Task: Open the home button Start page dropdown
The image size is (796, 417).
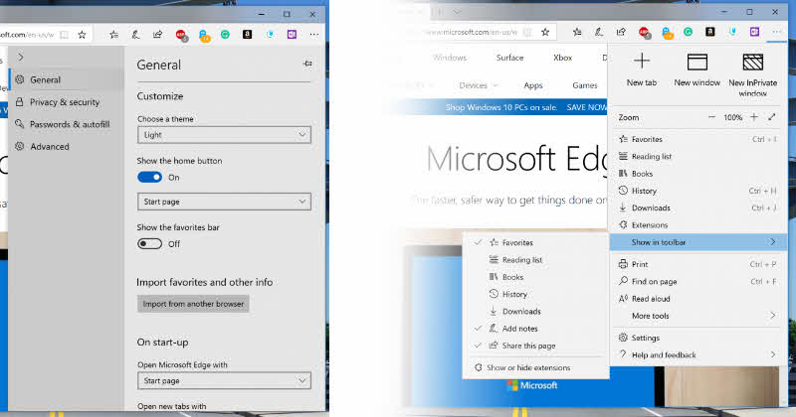Action: point(224,202)
